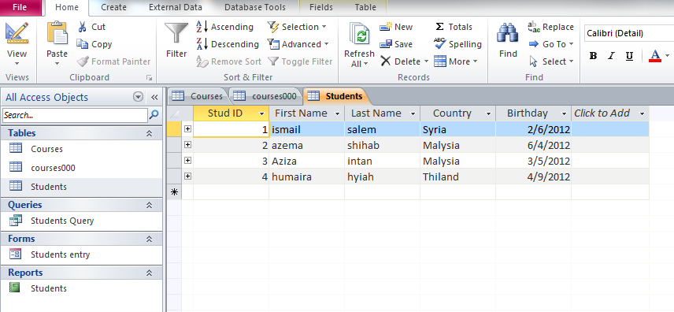Run the Spelling check

pos(457,44)
